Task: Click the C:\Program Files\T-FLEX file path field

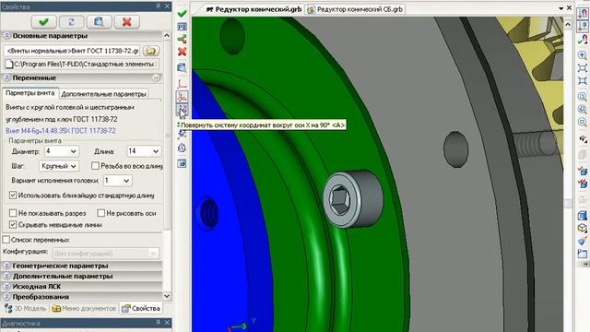Action: coord(82,64)
